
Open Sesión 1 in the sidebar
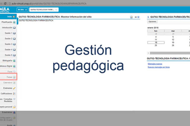(x=14, y=33)
